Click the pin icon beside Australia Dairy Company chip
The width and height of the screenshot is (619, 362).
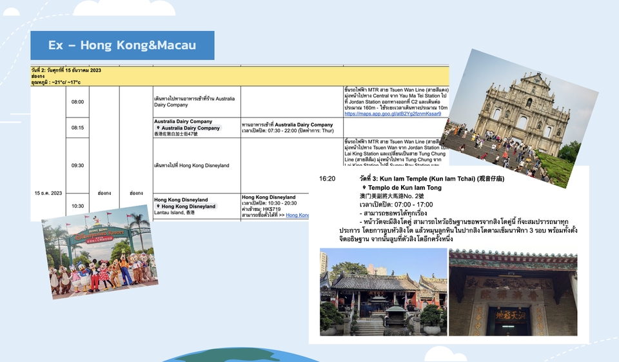(x=158, y=128)
